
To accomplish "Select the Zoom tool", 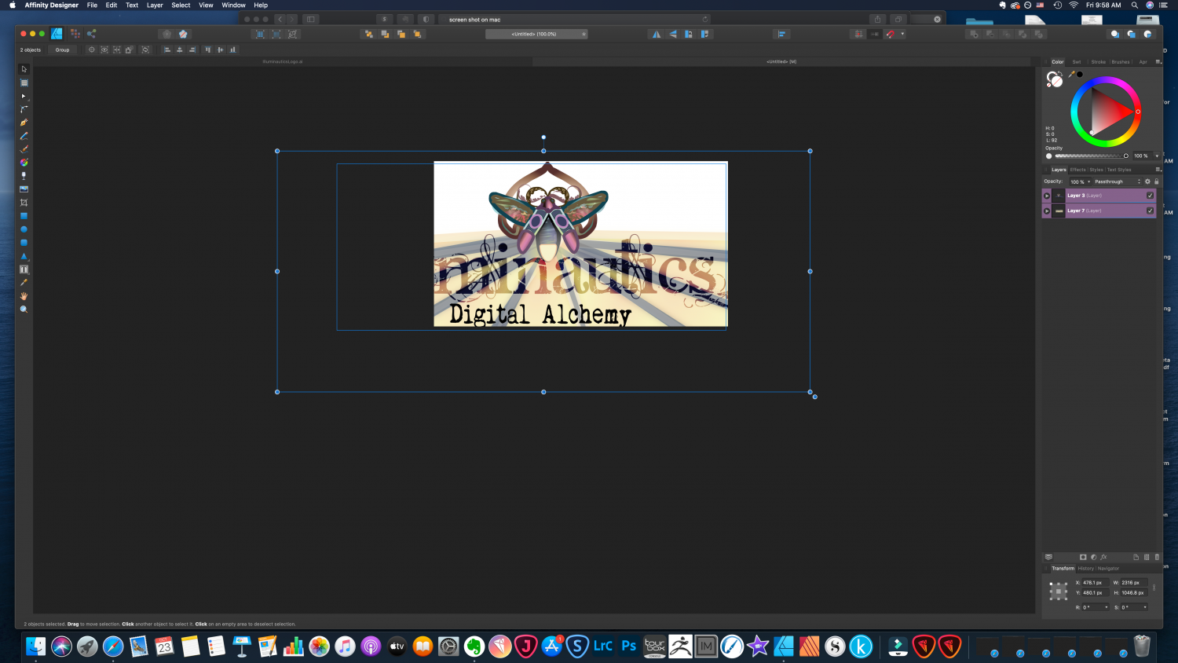I will pyautogui.click(x=23, y=309).
